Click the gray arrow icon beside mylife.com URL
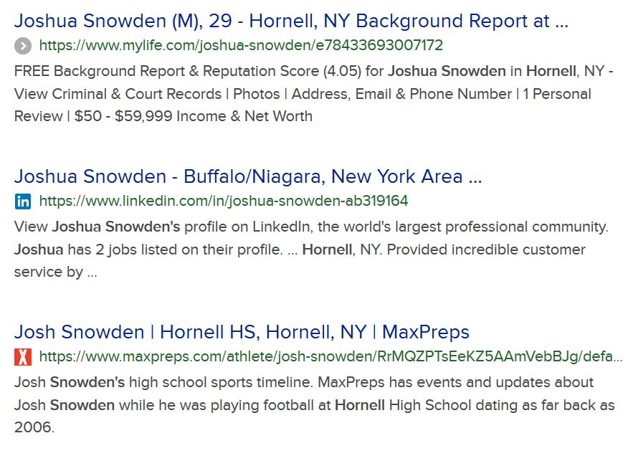 coord(23,46)
